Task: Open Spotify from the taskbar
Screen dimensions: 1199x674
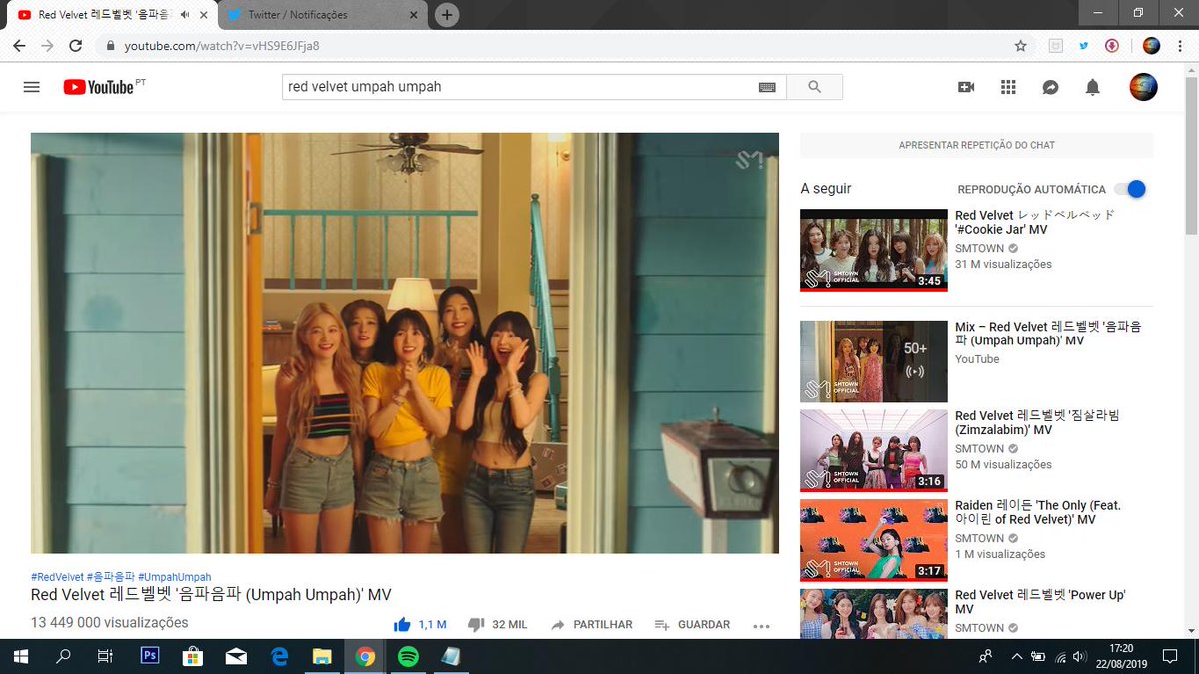Action: [407, 656]
